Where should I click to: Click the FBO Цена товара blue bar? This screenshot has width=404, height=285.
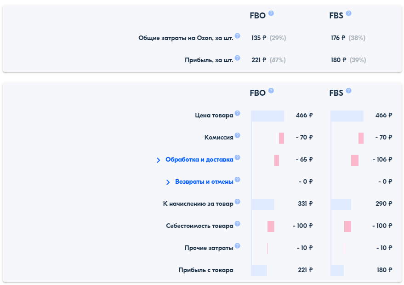(x=267, y=116)
